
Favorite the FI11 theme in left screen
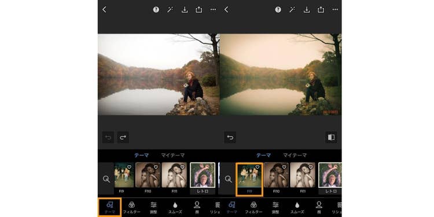click(x=182, y=167)
